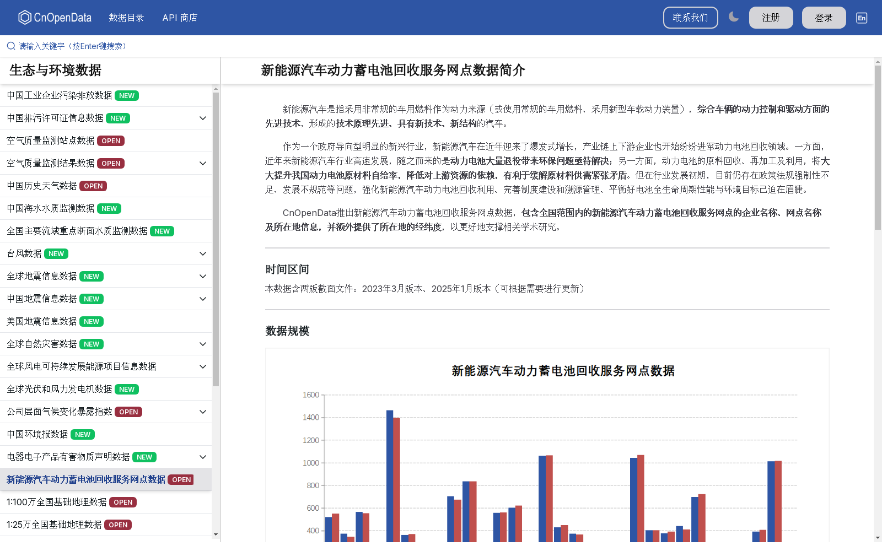Select 美国地震信息数据 item
Viewport: 882px width, 551px height.
pos(106,321)
